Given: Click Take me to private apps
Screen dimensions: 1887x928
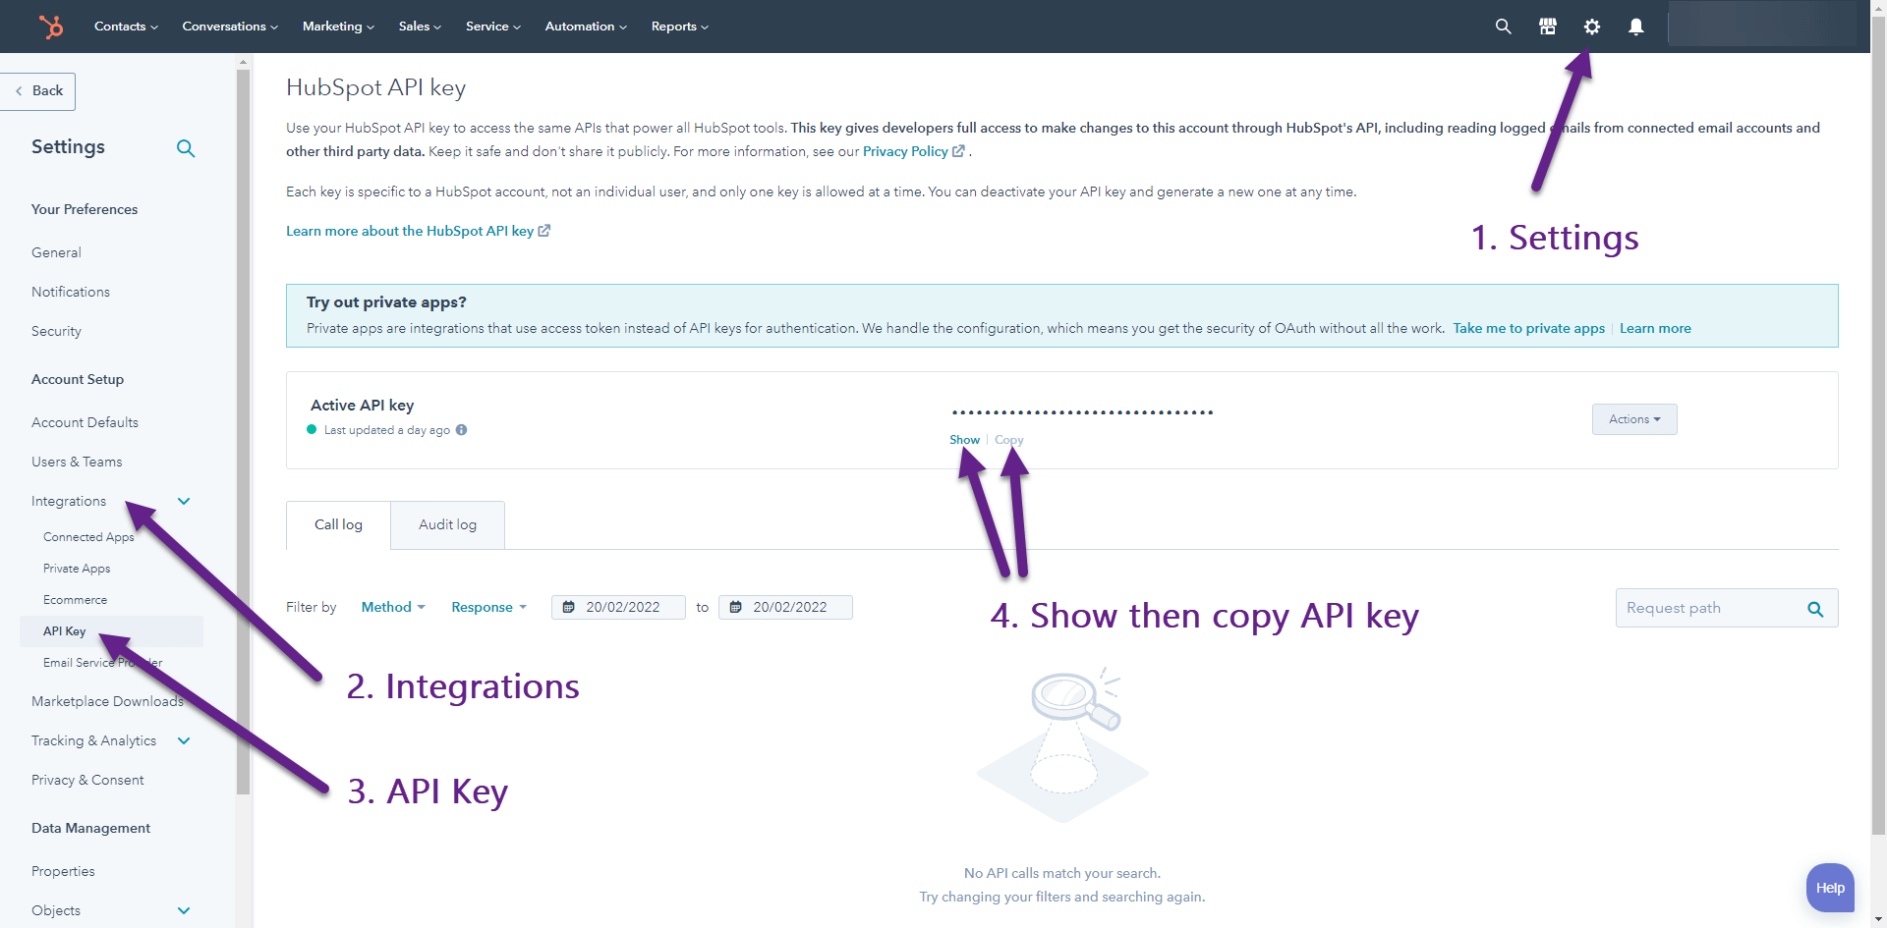Looking at the screenshot, I should [x=1528, y=328].
